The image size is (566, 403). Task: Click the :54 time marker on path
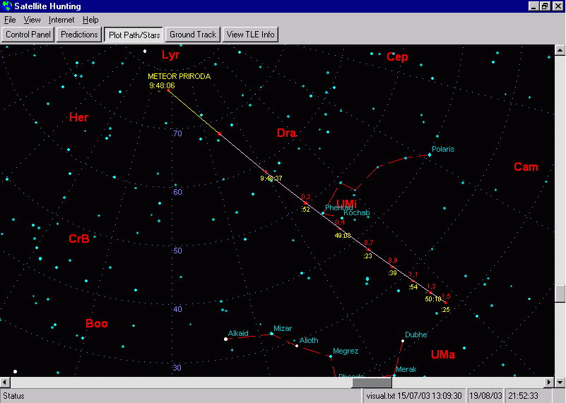413,287
